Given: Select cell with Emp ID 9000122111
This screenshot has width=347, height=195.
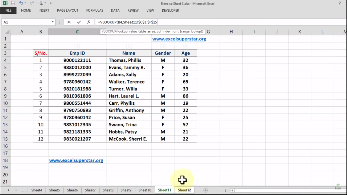Looking at the screenshot, I should coord(77,60).
